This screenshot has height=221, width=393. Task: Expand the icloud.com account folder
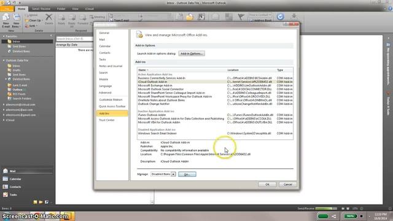tap(4, 105)
